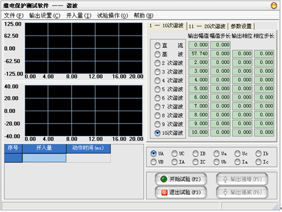The image size is (282, 212).
Task: Click the down arrow output decrease icon
Action: pos(225,192)
